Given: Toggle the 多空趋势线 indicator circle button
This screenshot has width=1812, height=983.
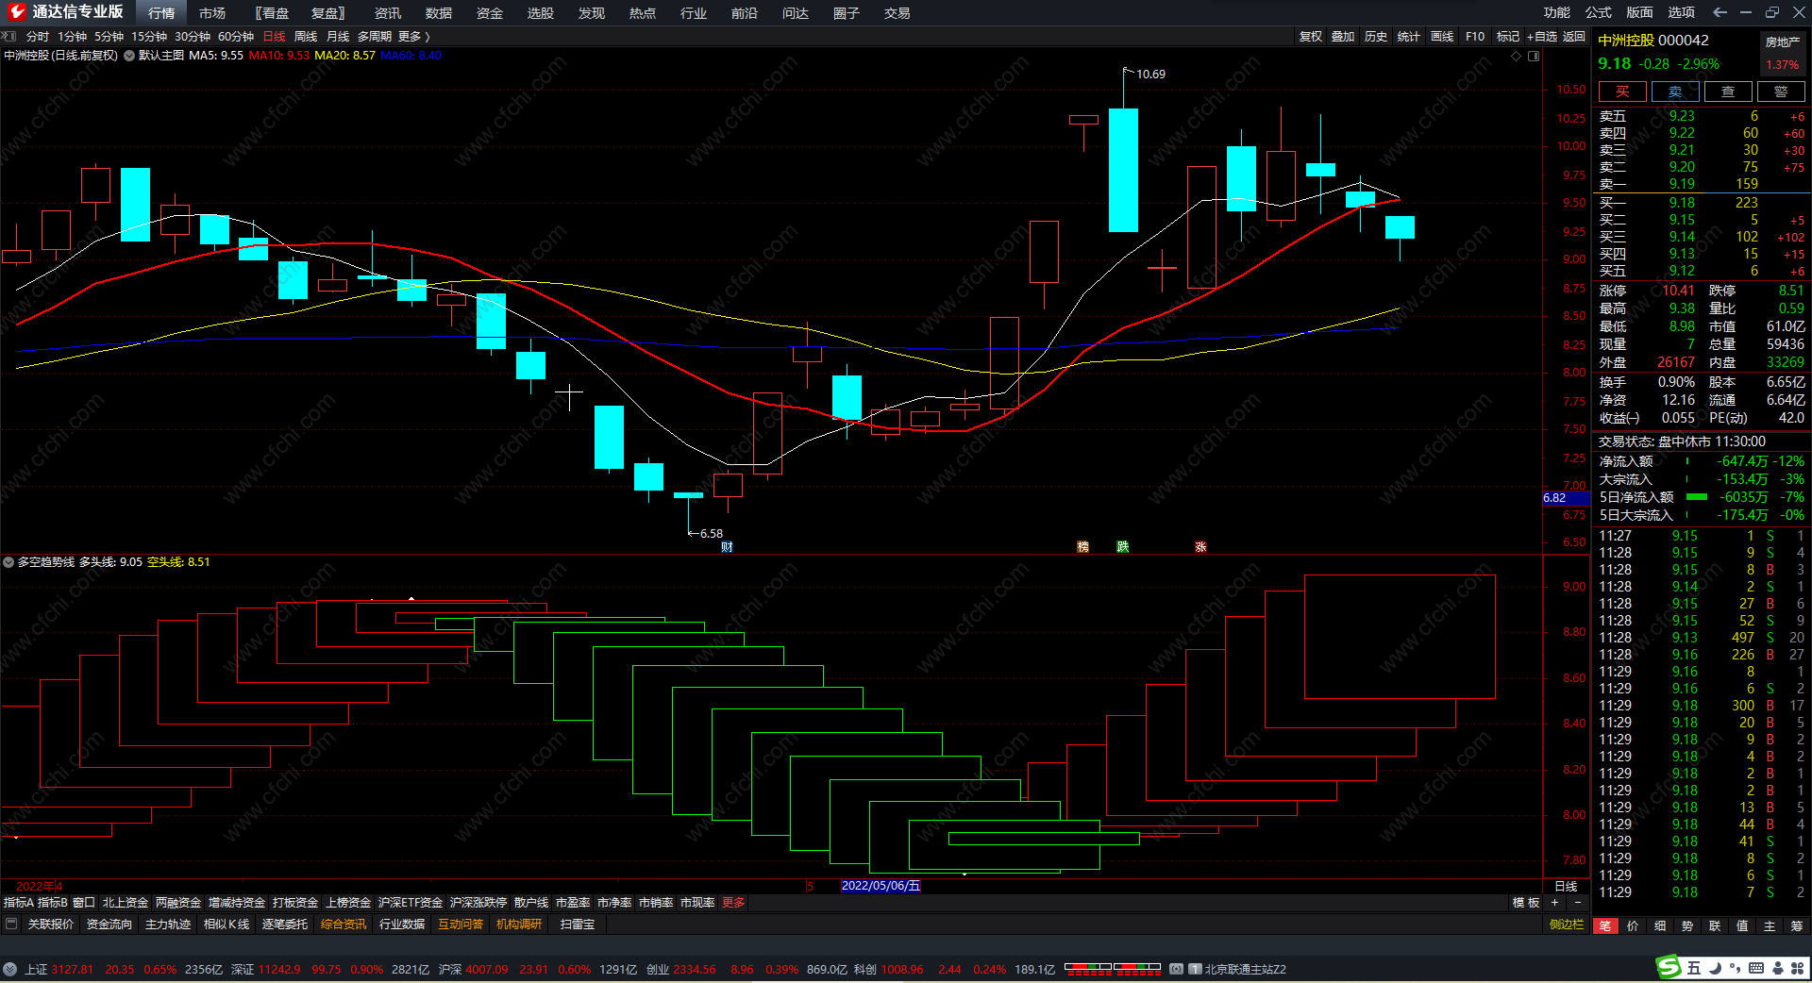Looking at the screenshot, I should pos(8,562).
